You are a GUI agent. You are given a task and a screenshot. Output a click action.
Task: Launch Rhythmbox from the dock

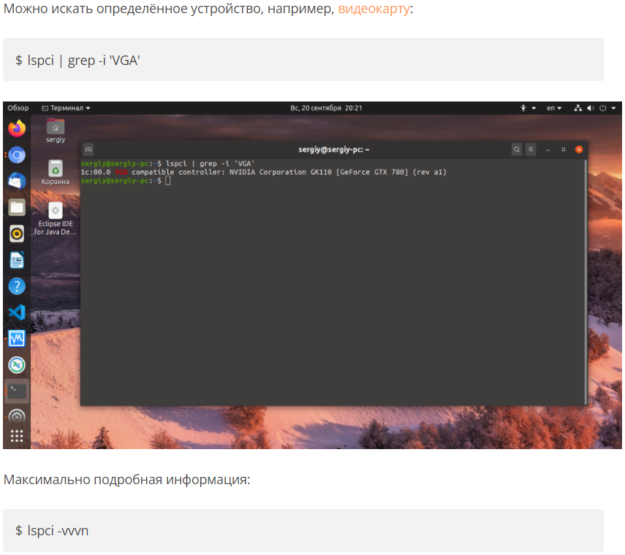tap(17, 234)
